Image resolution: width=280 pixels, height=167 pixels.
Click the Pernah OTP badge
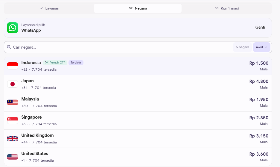(x=55, y=63)
